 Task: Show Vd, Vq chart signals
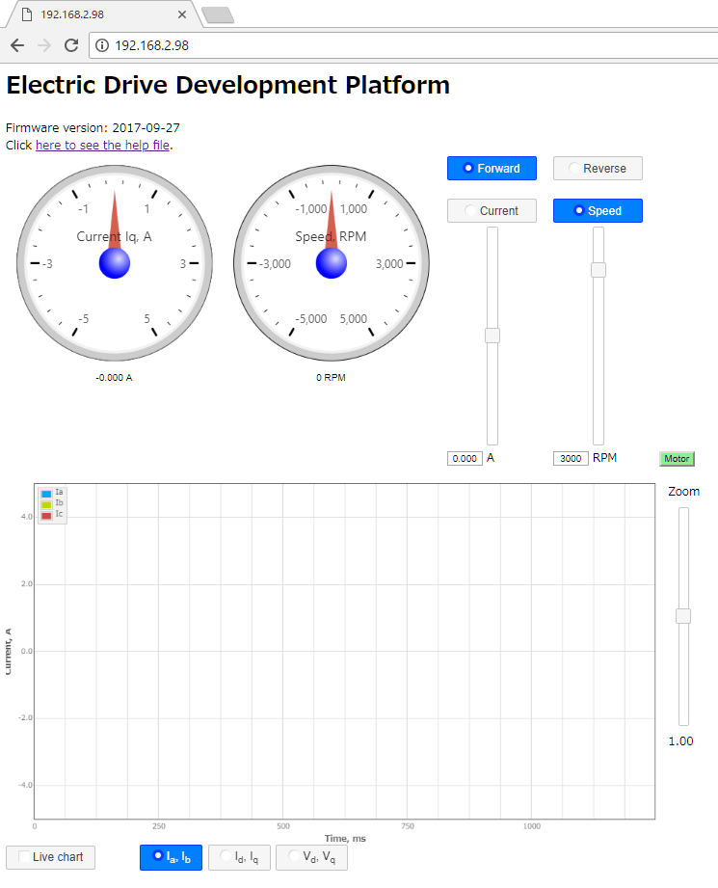[311, 857]
